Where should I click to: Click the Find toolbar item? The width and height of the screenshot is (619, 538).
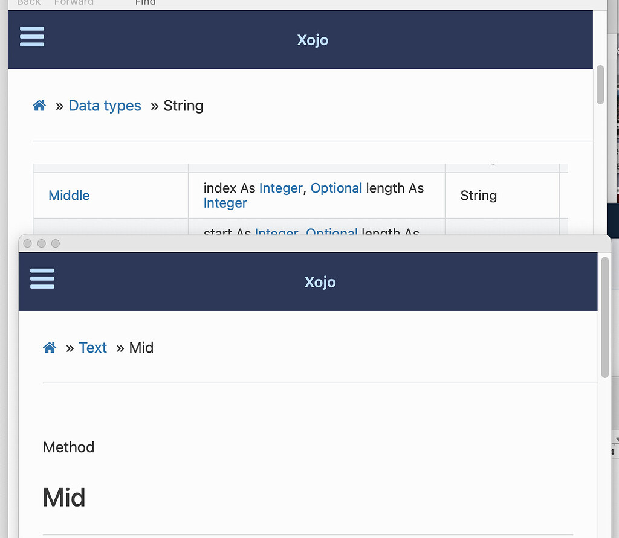pos(145,2)
